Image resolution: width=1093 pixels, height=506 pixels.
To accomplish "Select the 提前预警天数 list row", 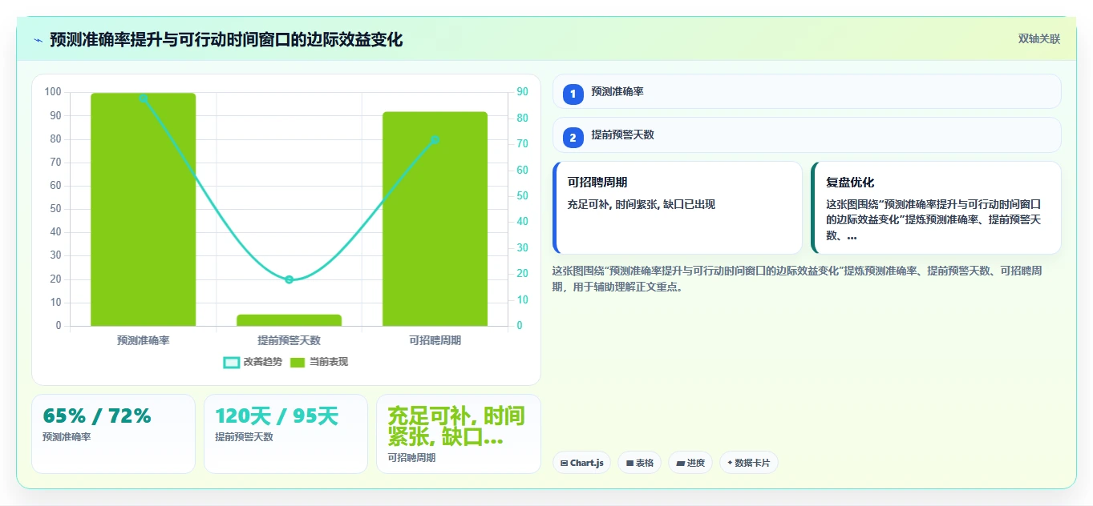I will (807, 135).
